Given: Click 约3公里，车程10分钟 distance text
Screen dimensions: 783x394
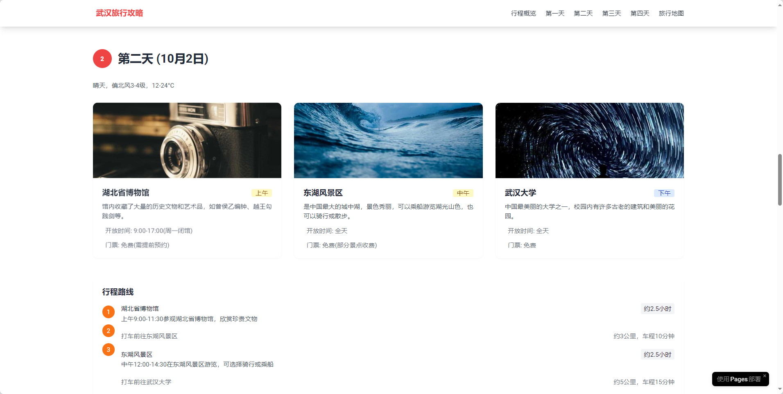Looking at the screenshot, I should click(x=644, y=336).
